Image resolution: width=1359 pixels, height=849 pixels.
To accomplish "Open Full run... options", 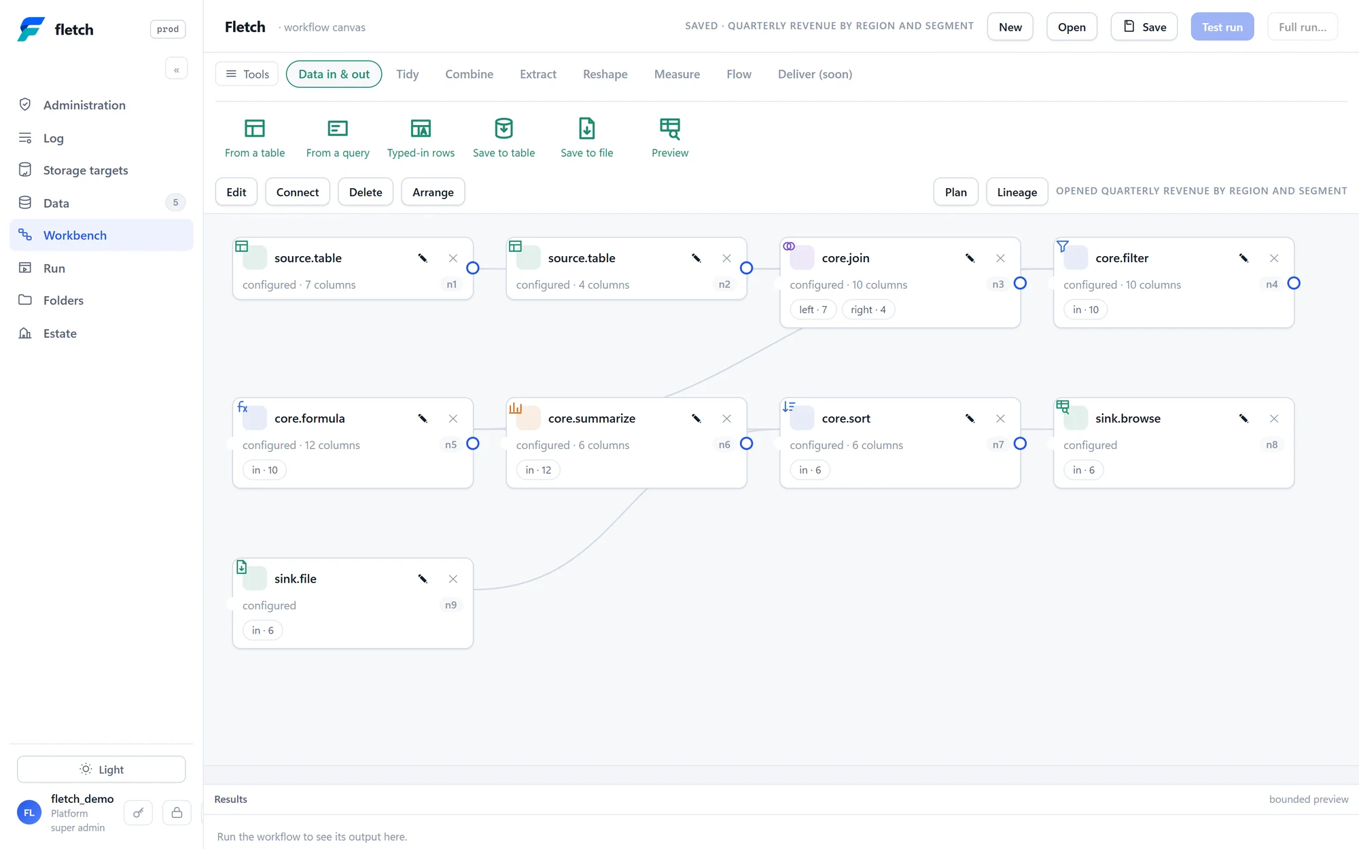I will (x=1302, y=27).
